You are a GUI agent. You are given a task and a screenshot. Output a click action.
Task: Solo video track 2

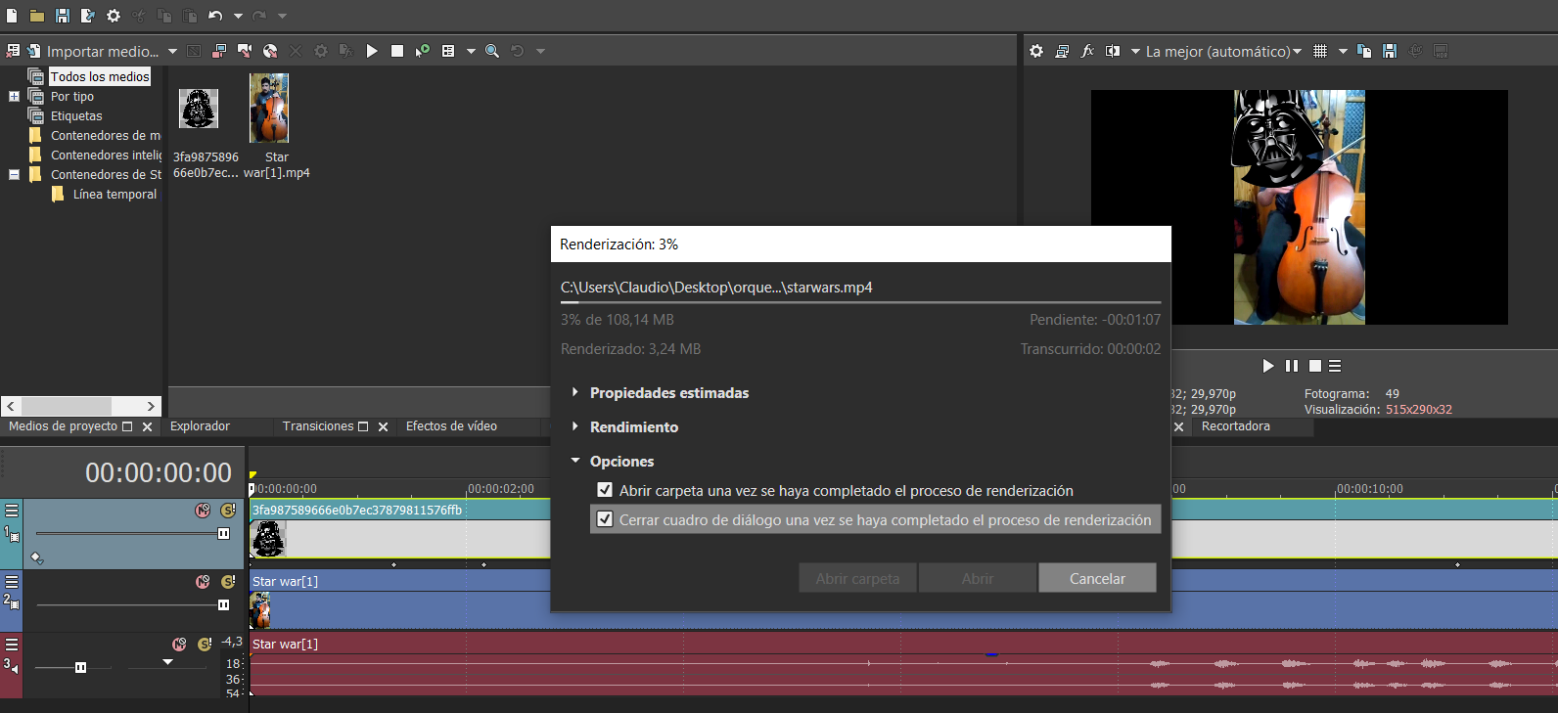click(228, 581)
